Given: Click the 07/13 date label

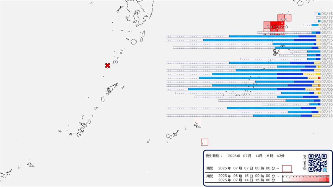Looking at the screenshot, I should coord(327,116).
